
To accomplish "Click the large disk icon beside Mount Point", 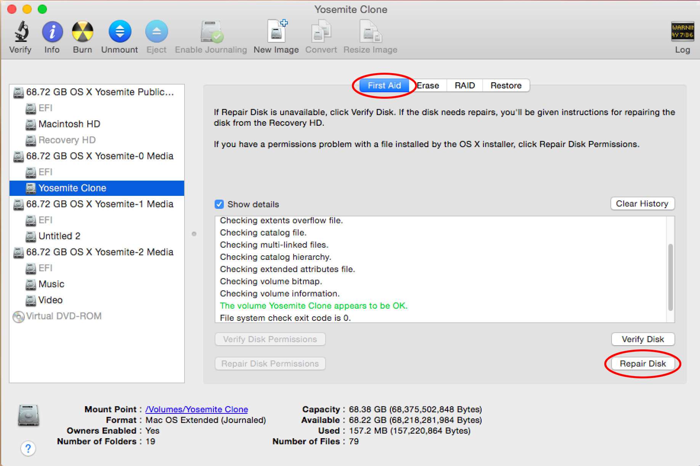I will point(29,416).
